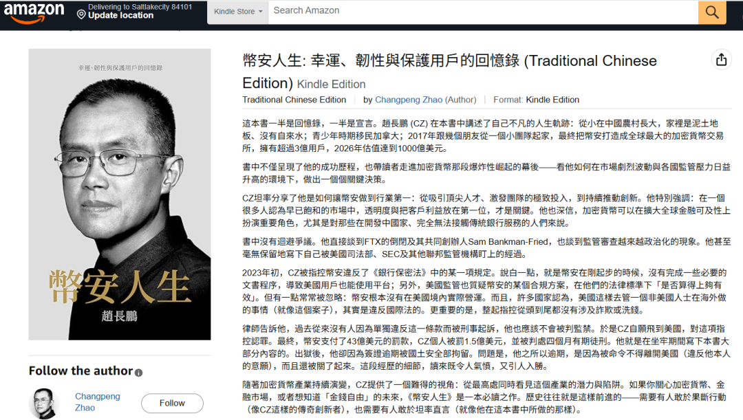Click the Follow the author heading
This screenshot has height=420, width=743.
(80, 371)
